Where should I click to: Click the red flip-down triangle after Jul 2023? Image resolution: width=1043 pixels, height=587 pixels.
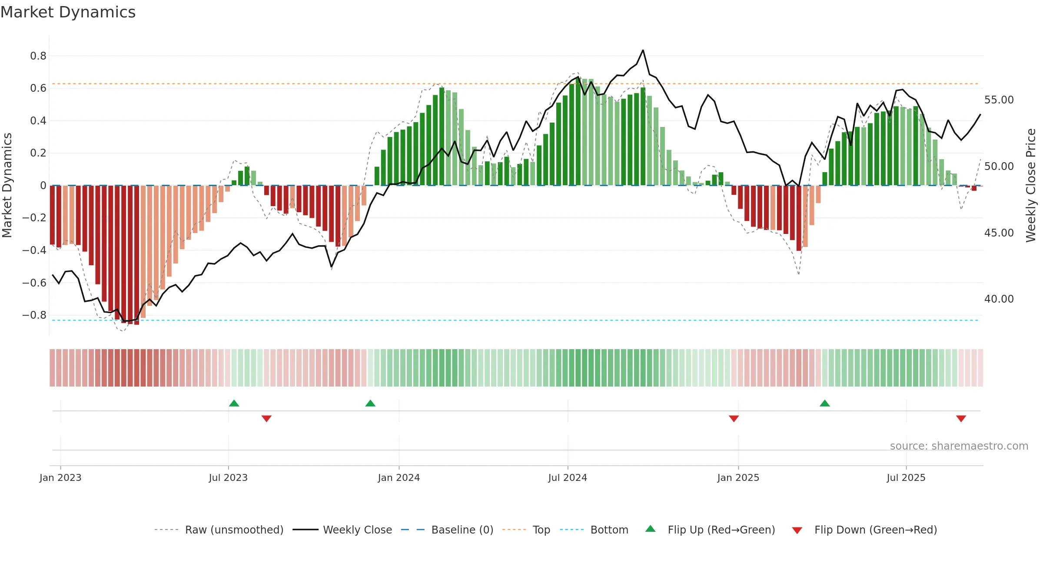point(266,418)
